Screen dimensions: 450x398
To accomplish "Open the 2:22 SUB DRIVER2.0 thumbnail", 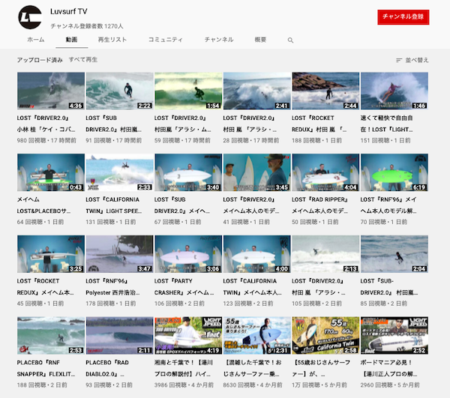I will [x=119, y=91].
